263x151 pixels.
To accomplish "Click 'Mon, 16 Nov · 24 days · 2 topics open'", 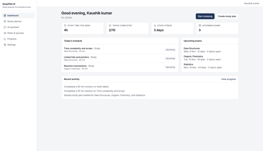I will tap(203, 68).
